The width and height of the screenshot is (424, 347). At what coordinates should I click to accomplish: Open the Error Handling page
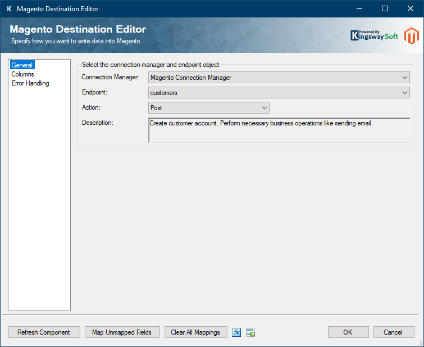30,83
